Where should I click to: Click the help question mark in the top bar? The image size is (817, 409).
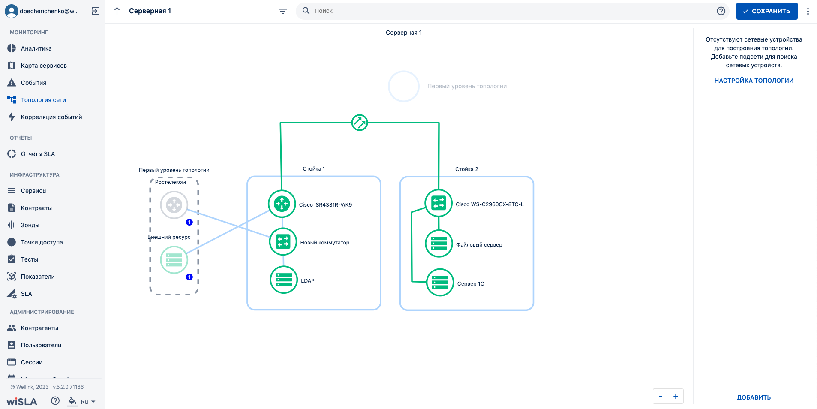coord(721,11)
